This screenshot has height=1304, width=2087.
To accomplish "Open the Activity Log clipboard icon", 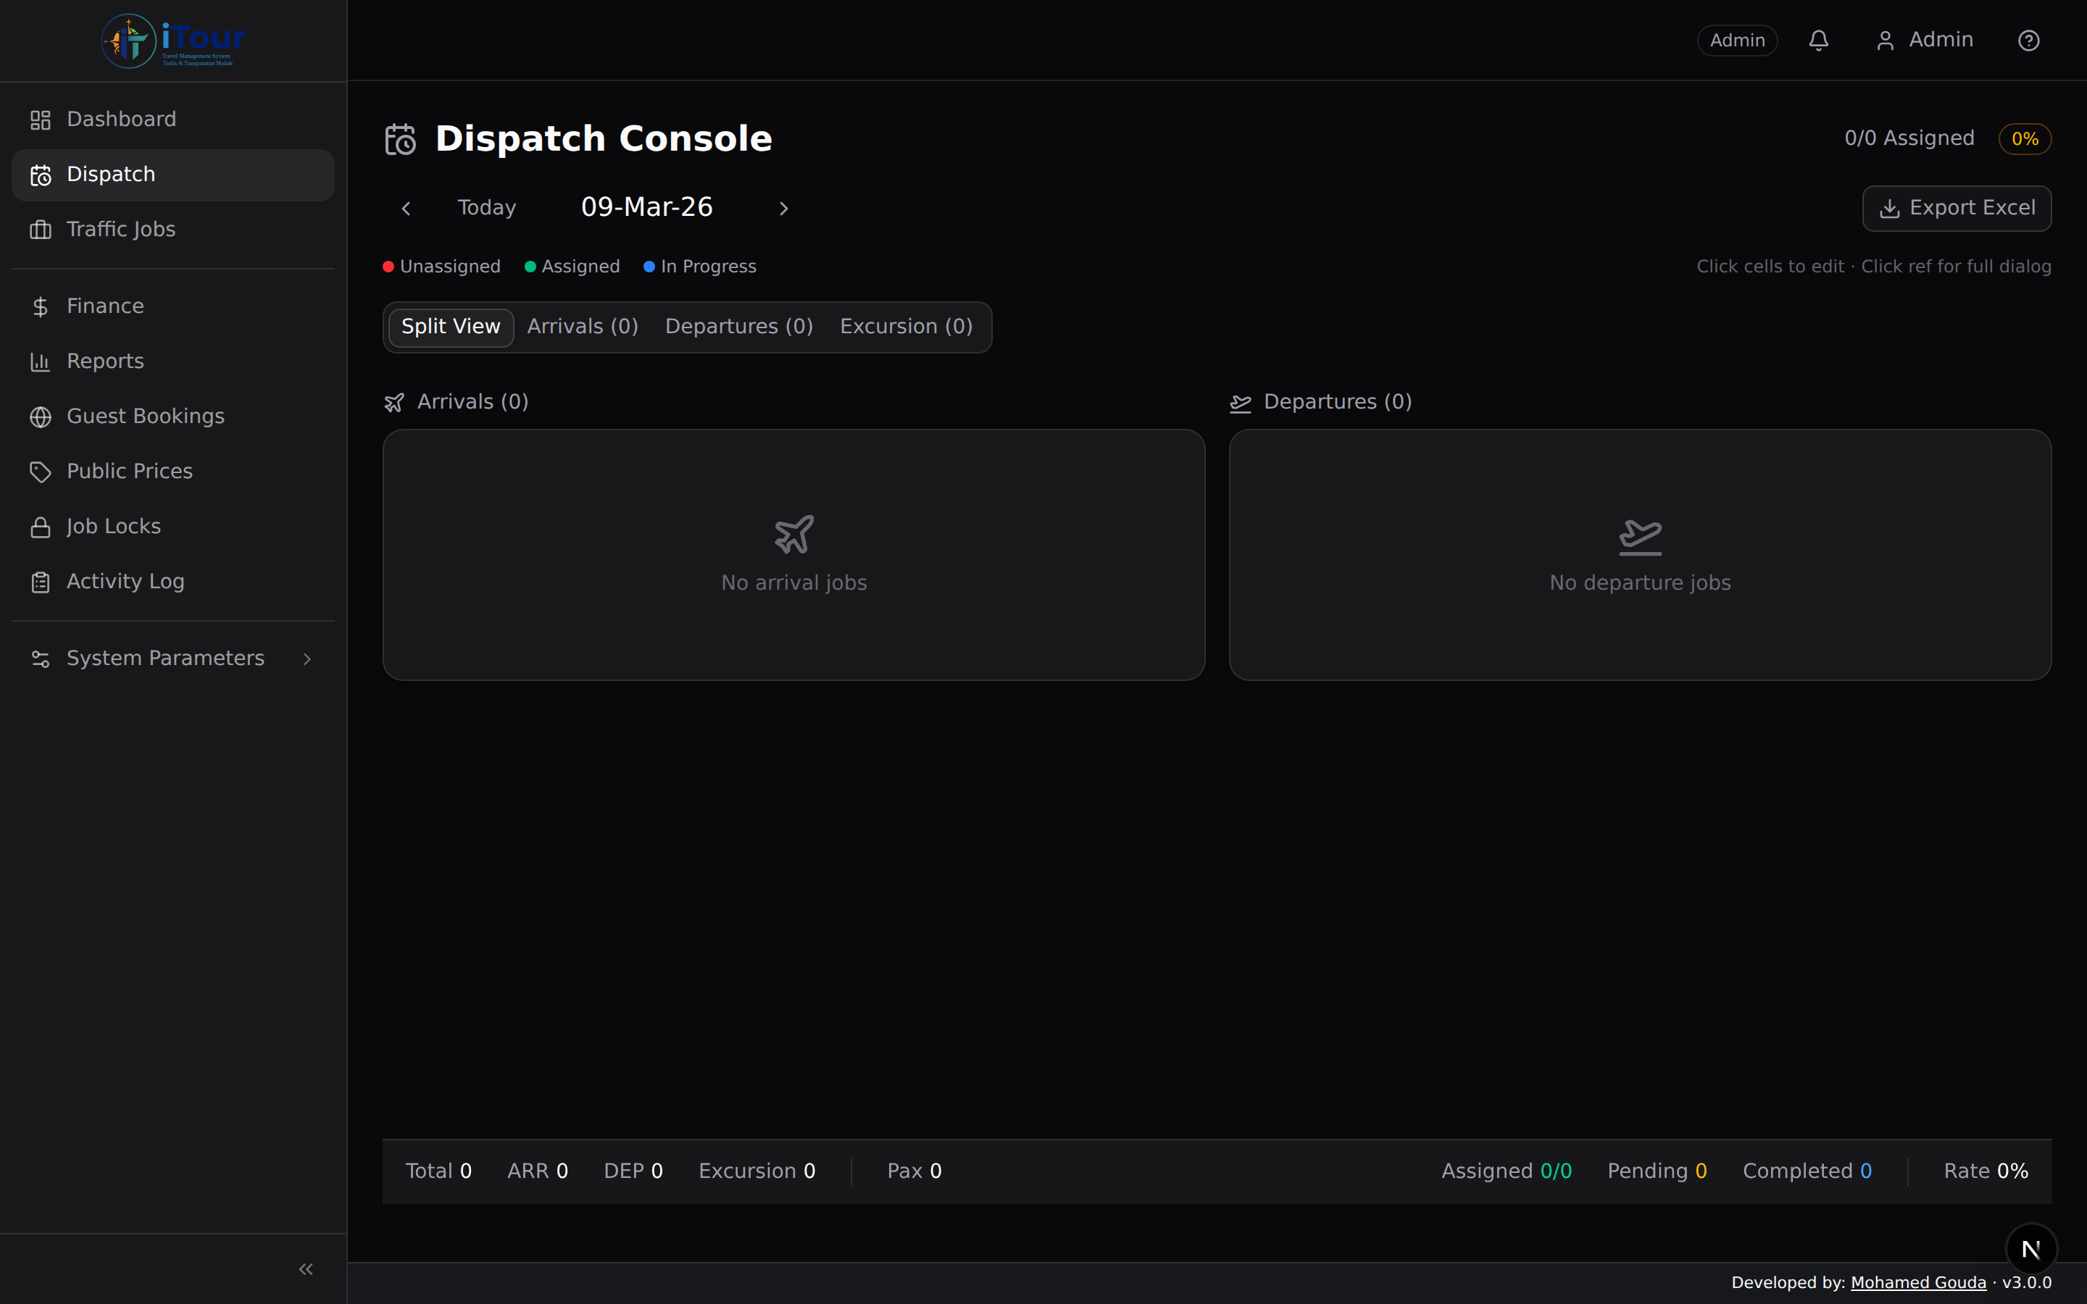I will [x=41, y=581].
